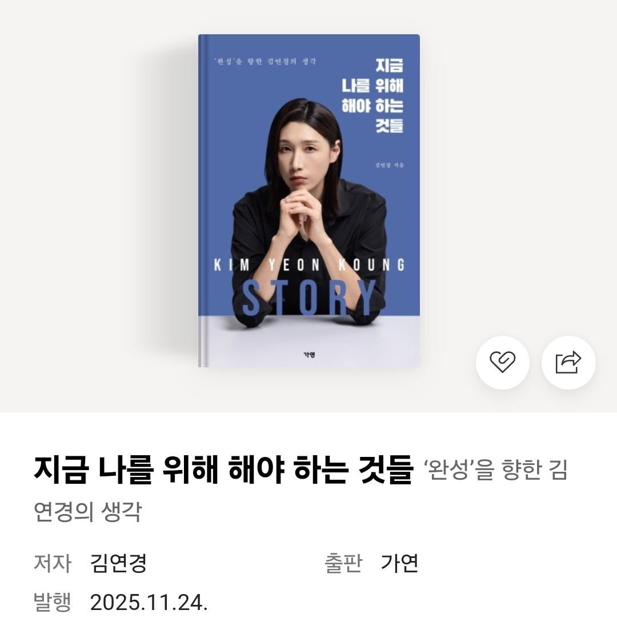The width and height of the screenshot is (617, 626).
Task: Click the large STORY text on cover
Action: click(x=309, y=298)
